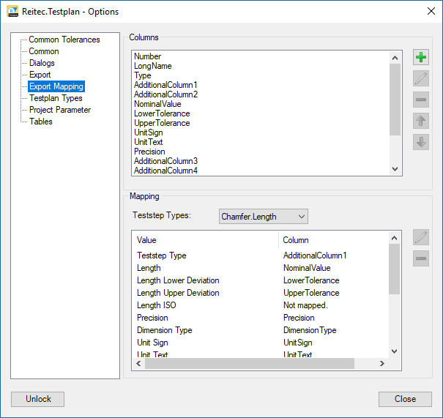Click the edit pencil icon beside Mapping table
The image size is (443, 418).
click(x=420, y=237)
